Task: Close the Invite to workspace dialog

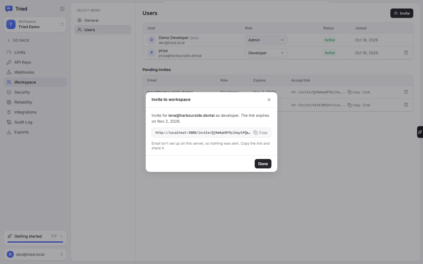Action: tap(269, 100)
